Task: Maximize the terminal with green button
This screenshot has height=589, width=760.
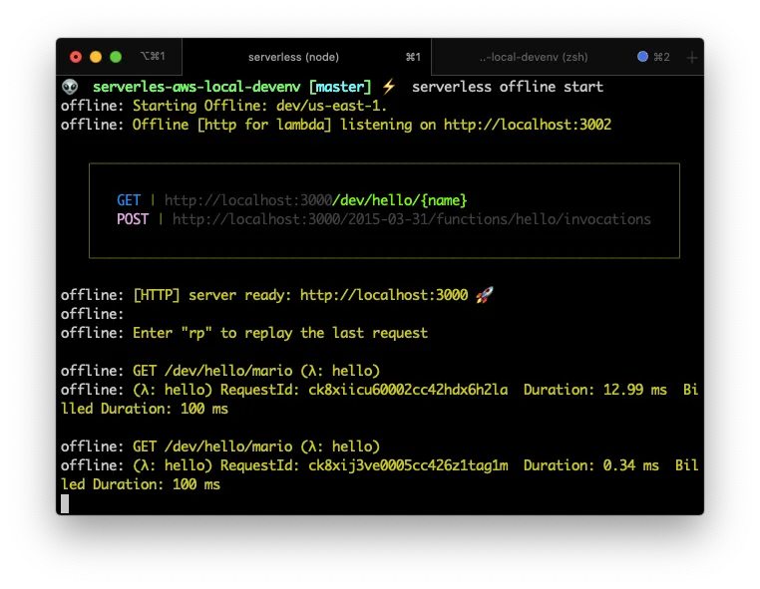Action: [116, 57]
